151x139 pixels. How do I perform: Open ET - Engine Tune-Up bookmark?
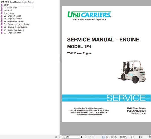tap(13, 19)
